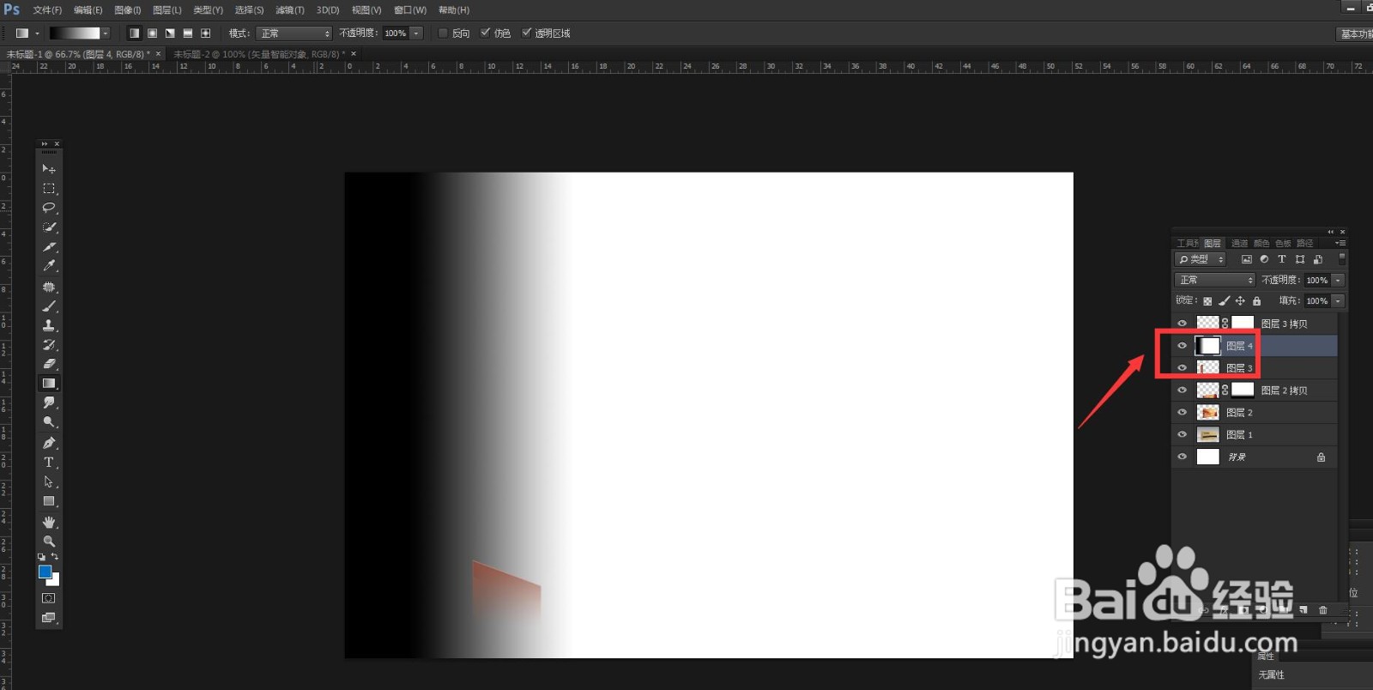This screenshot has width=1373, height=690.
Task: Open layer filter 类型 dropdown
Action: pyautogui.click(x=1201, y=259)
